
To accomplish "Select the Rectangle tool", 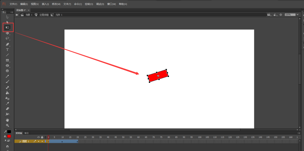I will click(x=7, y=60).
